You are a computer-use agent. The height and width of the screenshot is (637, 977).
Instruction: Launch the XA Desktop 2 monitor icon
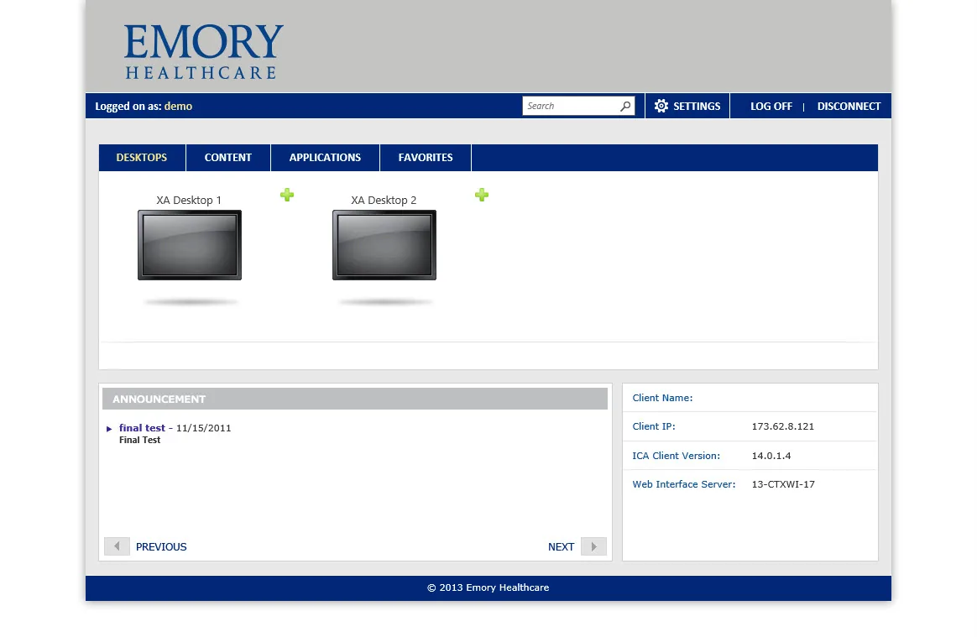pos(384,245)
